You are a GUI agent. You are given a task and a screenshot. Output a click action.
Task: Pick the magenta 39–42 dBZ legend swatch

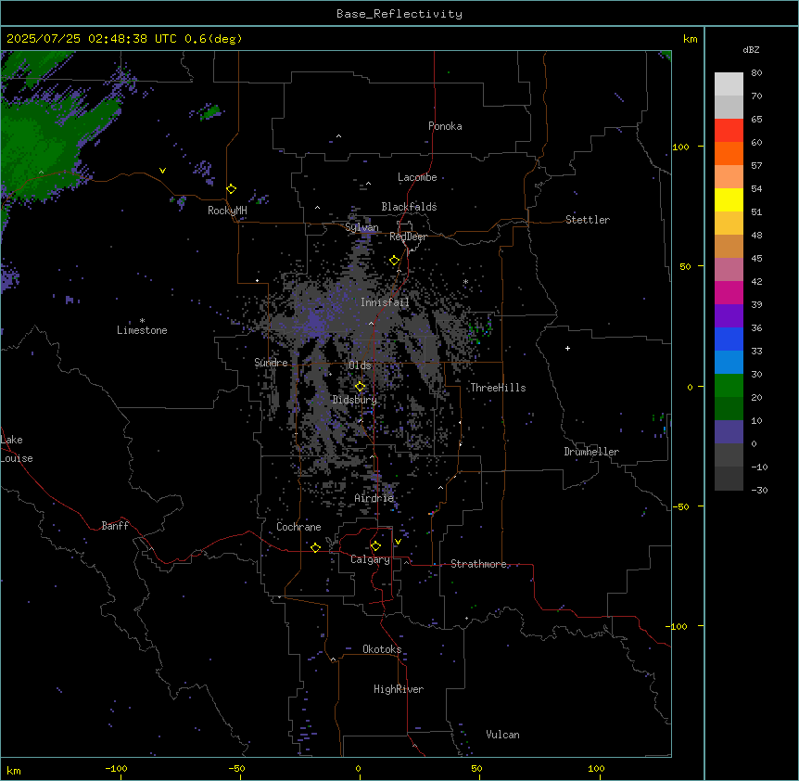729,292
